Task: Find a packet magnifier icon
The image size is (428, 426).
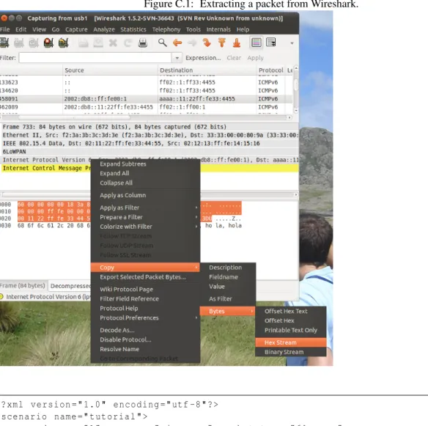Action: 163,43
